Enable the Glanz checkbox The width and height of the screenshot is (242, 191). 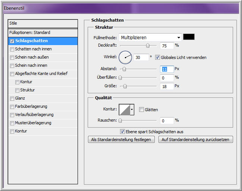click(x=12, y=98)
